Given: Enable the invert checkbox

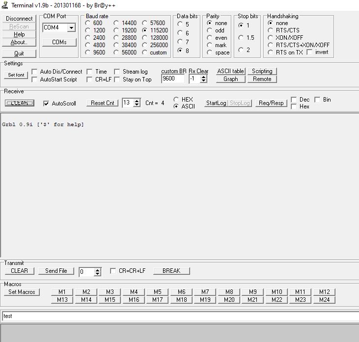Looking at the screenshot, I should 309,52.
